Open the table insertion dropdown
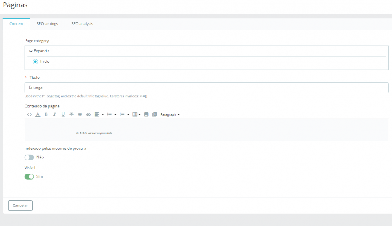Viewport: 392px width, 226px height. click(139, 114)
